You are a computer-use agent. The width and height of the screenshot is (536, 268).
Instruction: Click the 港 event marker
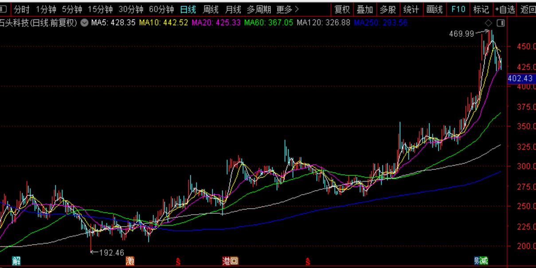pos(226,261)
